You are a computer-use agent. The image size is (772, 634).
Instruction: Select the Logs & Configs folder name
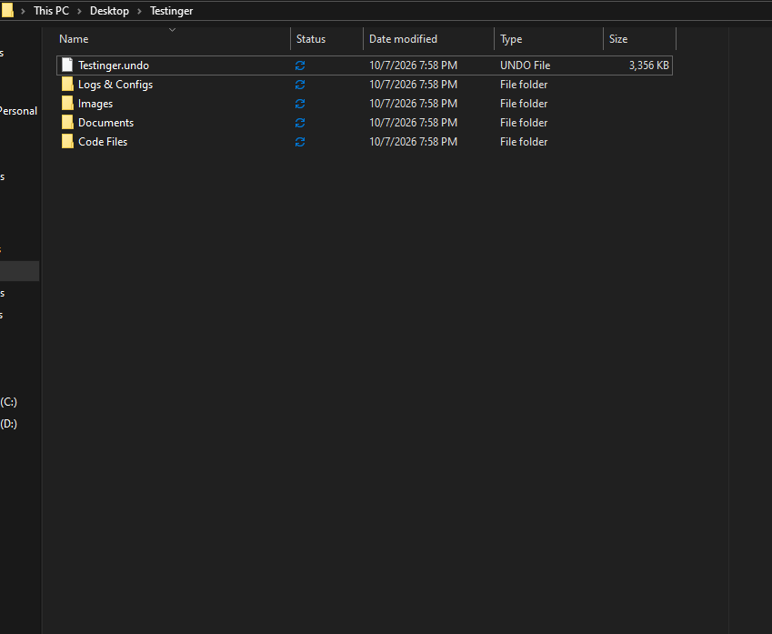pyautogui.click(x=115, y=85)
